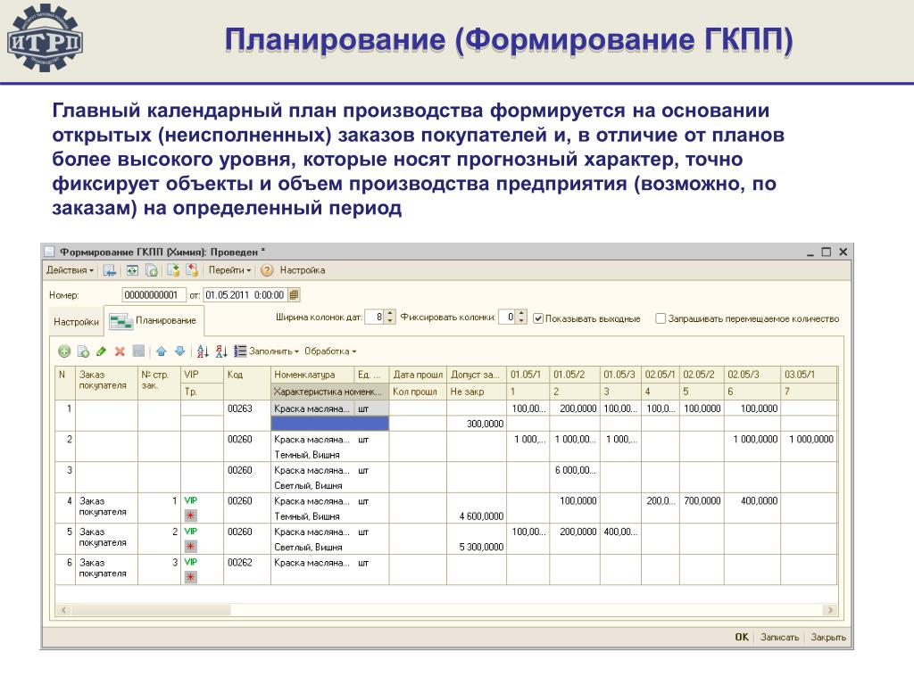Click the Gantt chart icon on Планирование tab

120,321
